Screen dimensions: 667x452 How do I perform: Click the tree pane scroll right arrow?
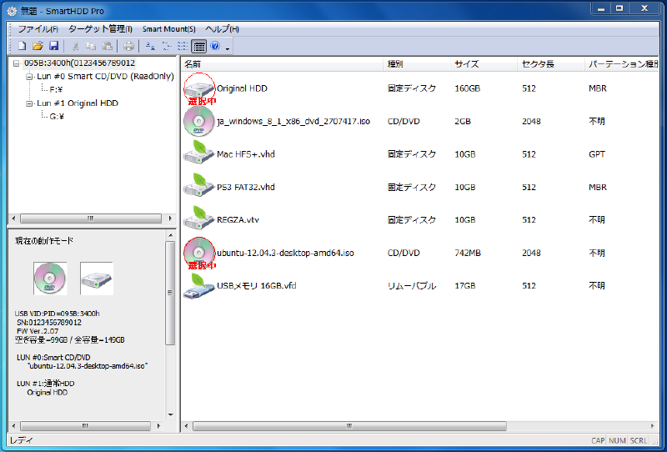click(170, 218)
